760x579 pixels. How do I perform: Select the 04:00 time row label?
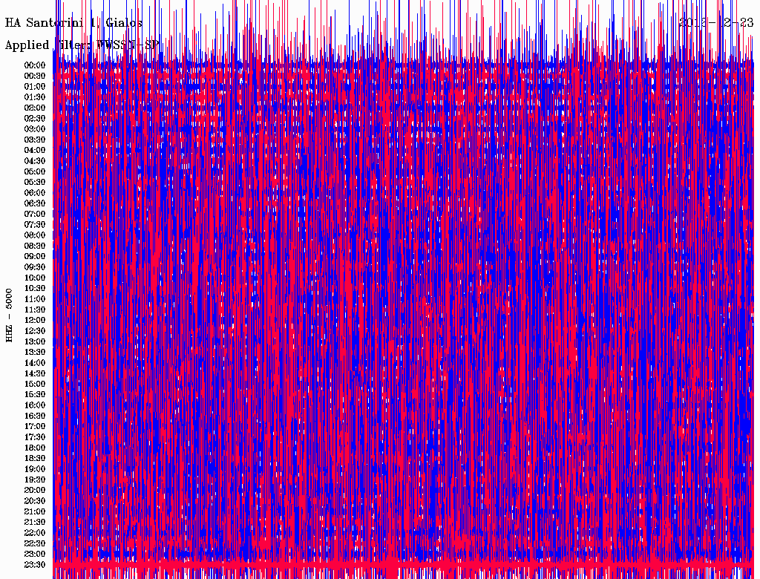tap(35, 151)
